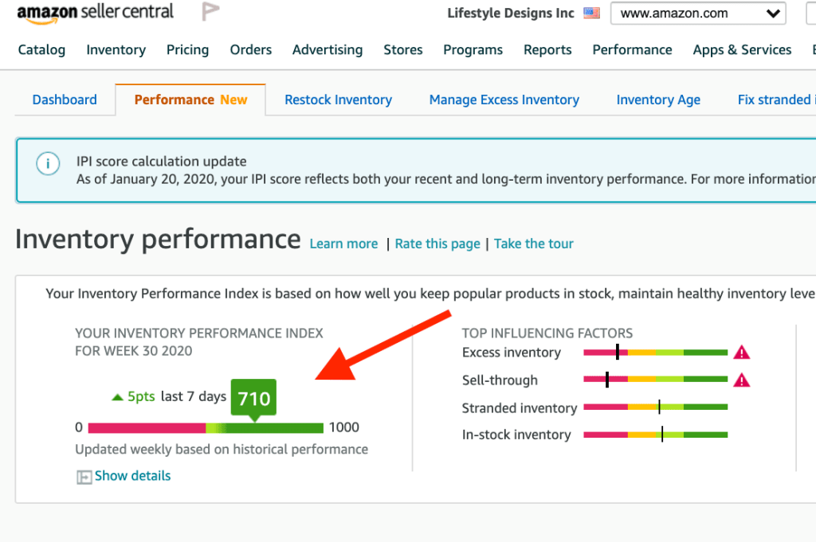
Task: Switch to the Dashboard tab
Action: pyautogui.click(x=65, y=99)
